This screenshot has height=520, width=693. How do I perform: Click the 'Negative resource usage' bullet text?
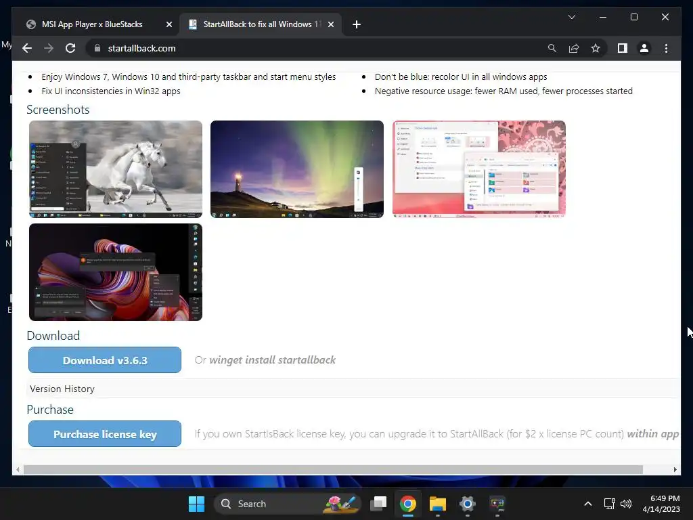pos(504,91)
